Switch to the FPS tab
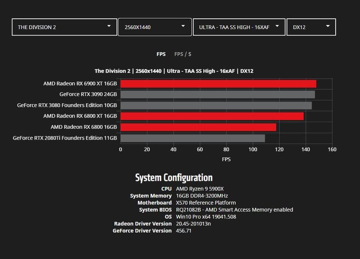 pos(161,54)
